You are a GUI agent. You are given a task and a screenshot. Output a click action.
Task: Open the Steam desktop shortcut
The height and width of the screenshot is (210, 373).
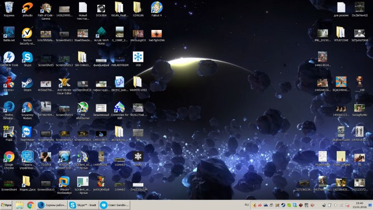(x=27, y=84)
